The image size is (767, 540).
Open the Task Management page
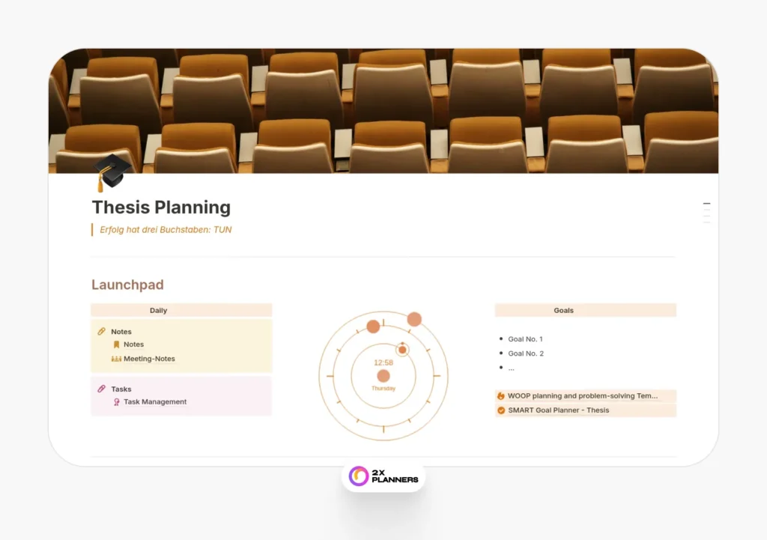tap(156, 401)
